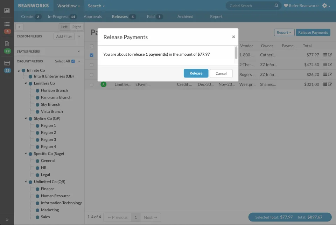Edit the $472.50 payment row
This screenshot has width=336, height=225.
pyautogui.click(x=330, y=64)
